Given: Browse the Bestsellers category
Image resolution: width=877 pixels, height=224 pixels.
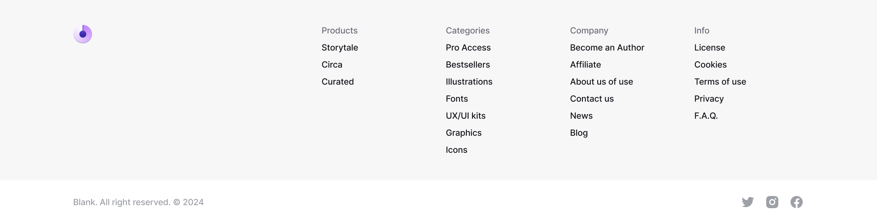Looking at the screenshot, I should tap(468, 64).
